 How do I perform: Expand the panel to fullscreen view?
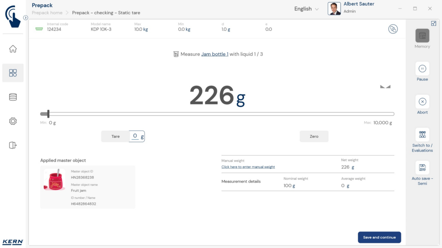click(434, 24)
